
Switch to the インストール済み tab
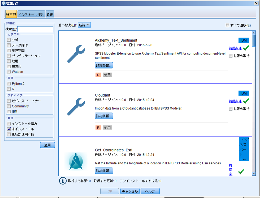(31, 15)
